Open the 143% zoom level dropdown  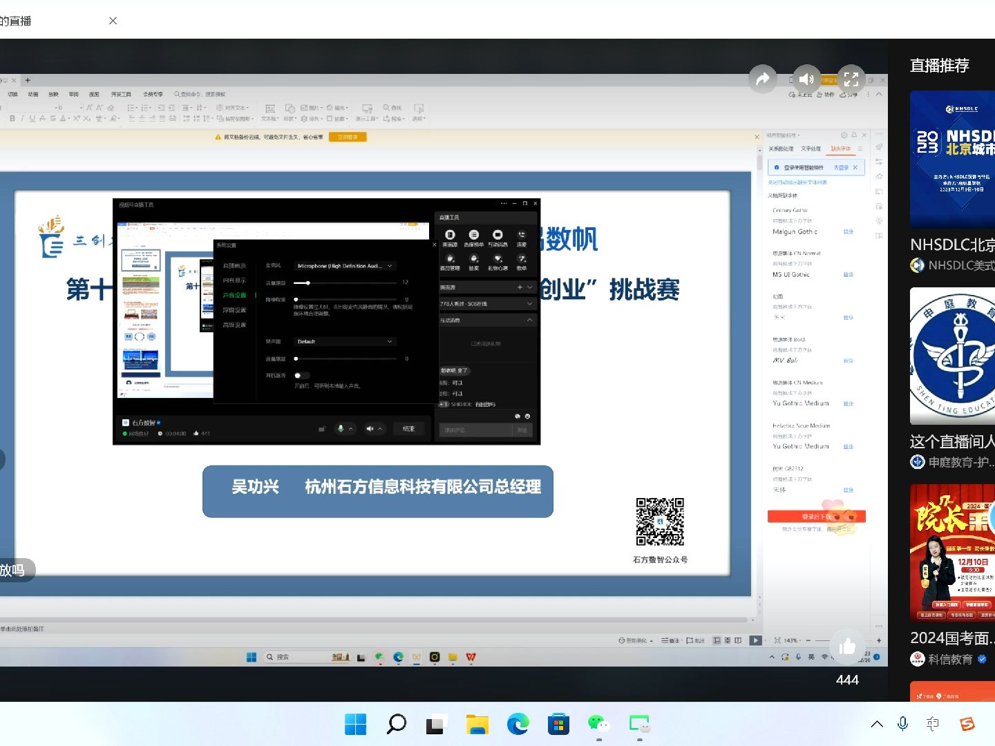pos(793,640)
